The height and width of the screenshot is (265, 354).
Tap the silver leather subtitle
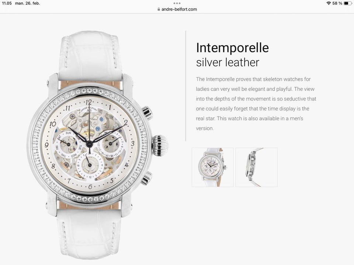[228, 63]
